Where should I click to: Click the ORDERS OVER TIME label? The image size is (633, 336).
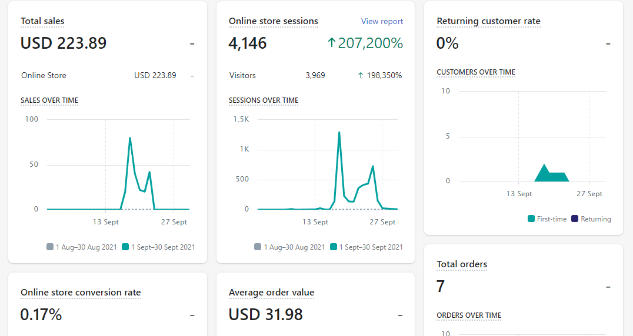(x=469, y=315)
